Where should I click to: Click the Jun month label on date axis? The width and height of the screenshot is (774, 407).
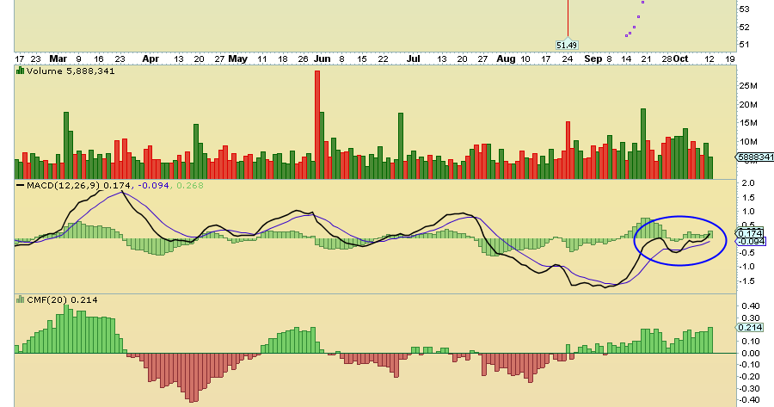322,59
